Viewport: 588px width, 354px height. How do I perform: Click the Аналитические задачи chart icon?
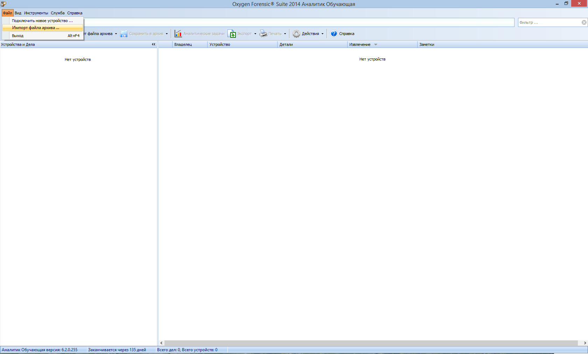(x=178, y=34)
